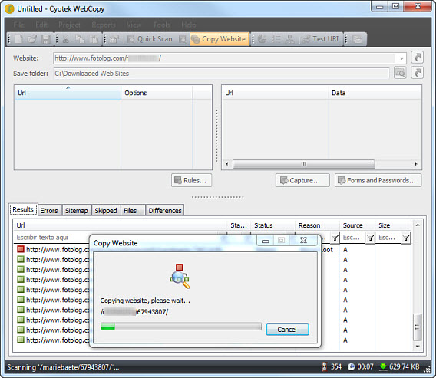Click the Copy Website toolbar button

click(x=219, y=39)
